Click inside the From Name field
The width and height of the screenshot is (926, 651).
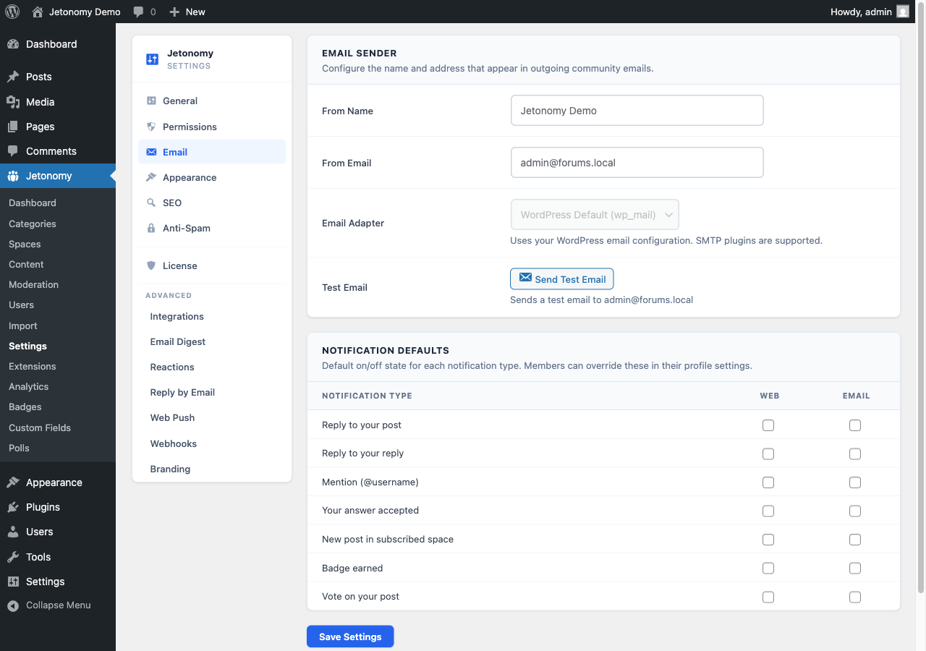[x=637, y=110]
